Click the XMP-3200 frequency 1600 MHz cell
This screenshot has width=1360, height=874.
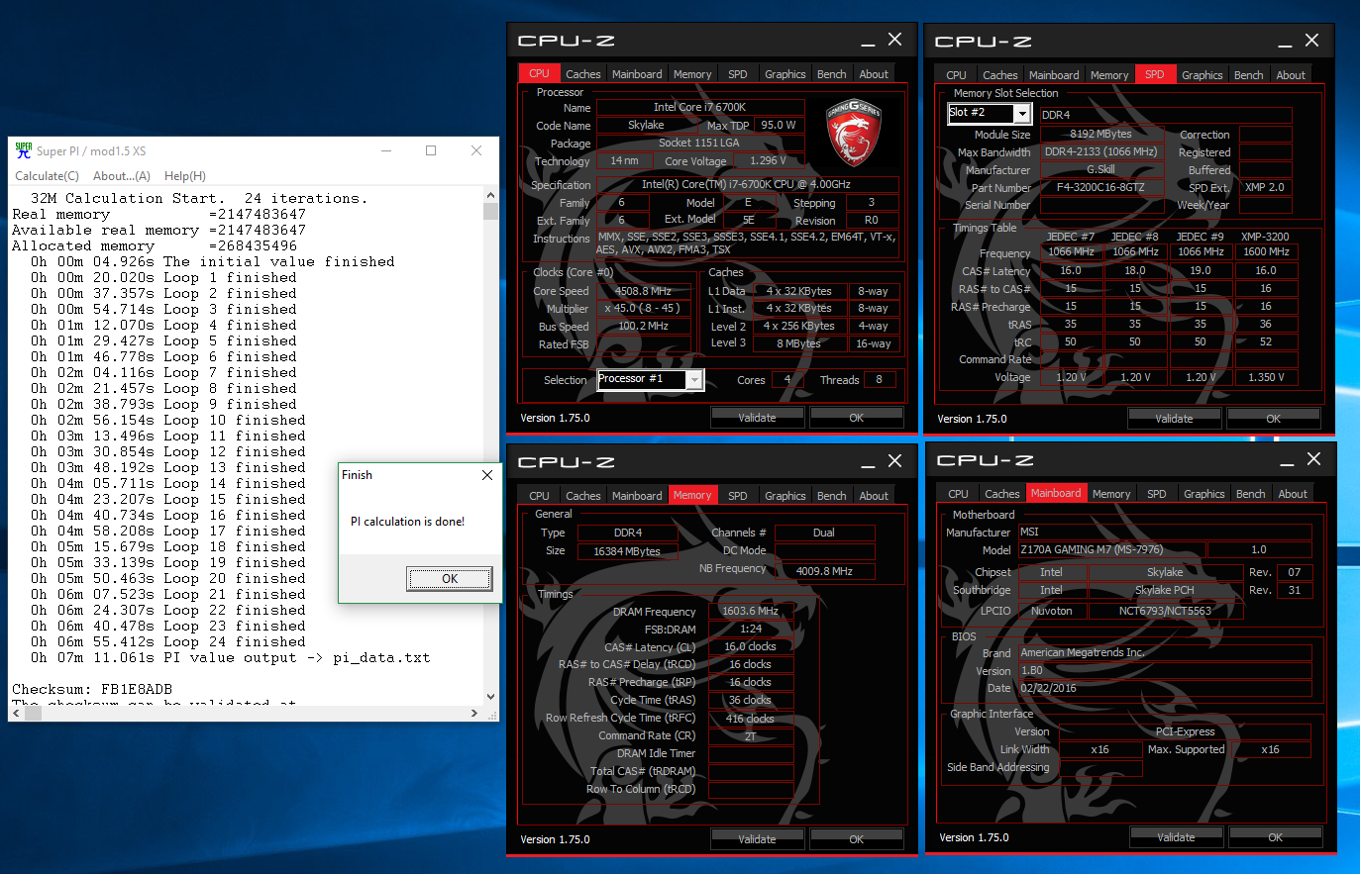pyautogui.click(x=1266, y=252)
